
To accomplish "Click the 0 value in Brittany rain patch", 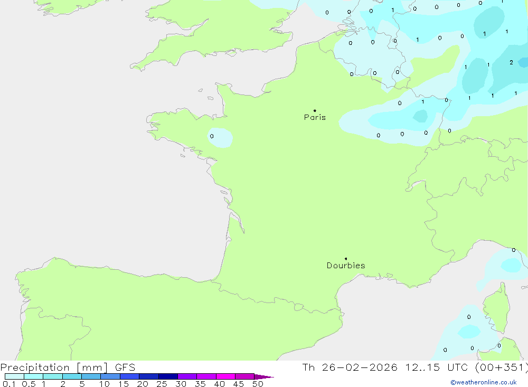I will [x=212, y=136].
